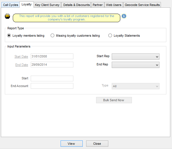Click the Close button
Image resolution: width=172 pixels, height=149 pixels.
pyautogui.click(x=97, y=144)
